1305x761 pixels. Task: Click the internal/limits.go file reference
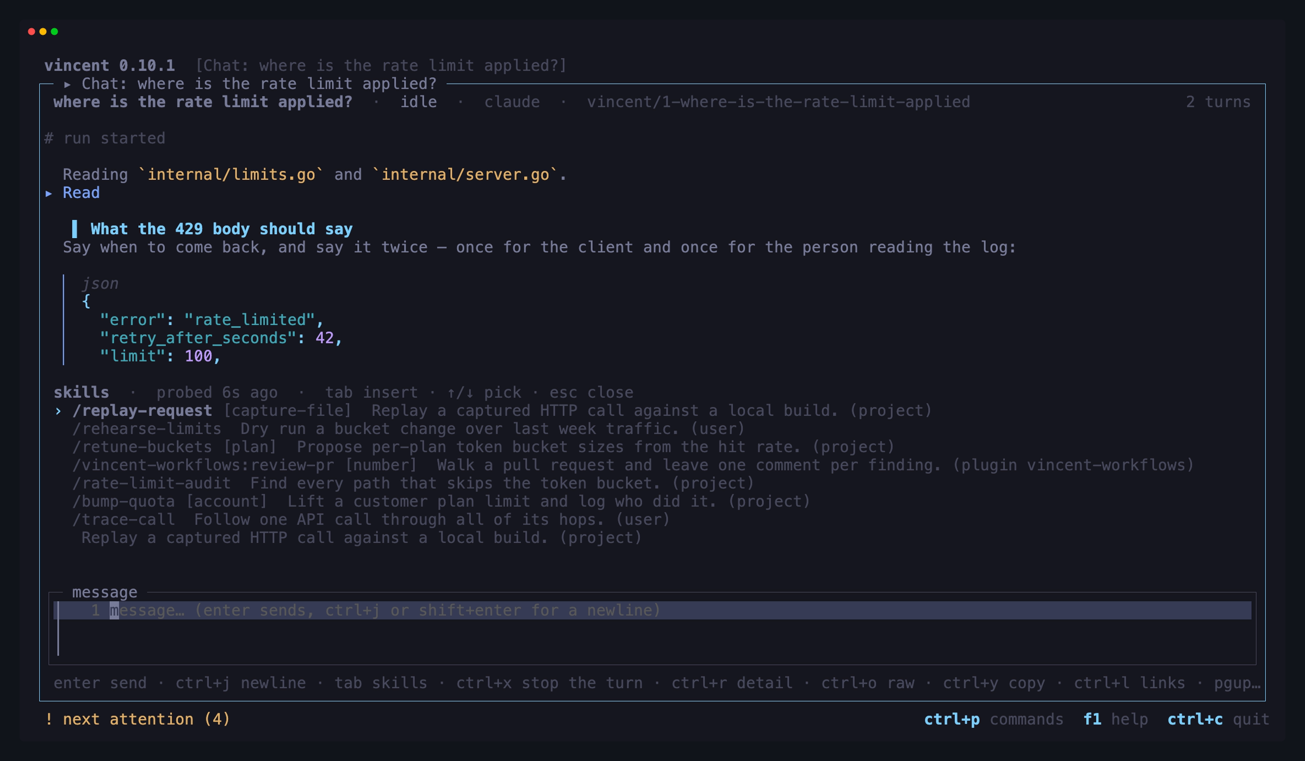pos(231,174)
